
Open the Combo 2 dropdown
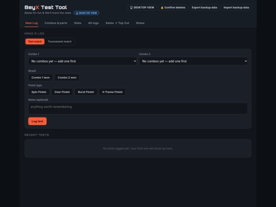click(x=193, y=61)
